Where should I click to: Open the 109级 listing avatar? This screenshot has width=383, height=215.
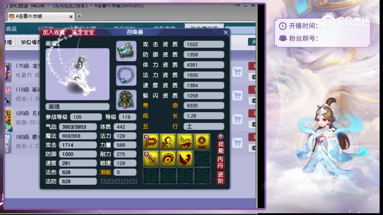8,120
